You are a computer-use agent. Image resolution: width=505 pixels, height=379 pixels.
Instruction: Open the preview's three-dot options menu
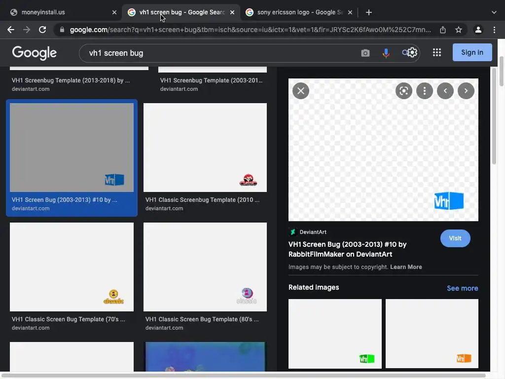[x=425, y=91]
